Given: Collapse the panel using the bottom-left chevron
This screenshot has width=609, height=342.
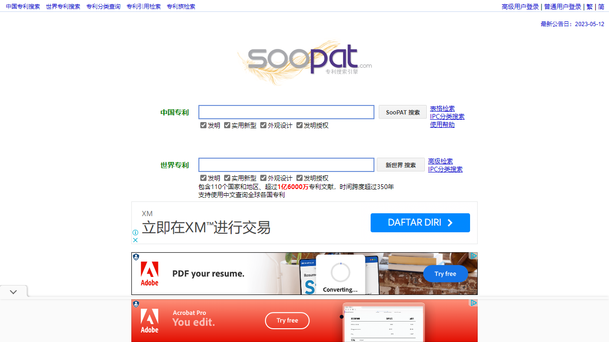Looking at the screenshot, I should point(13,291).
